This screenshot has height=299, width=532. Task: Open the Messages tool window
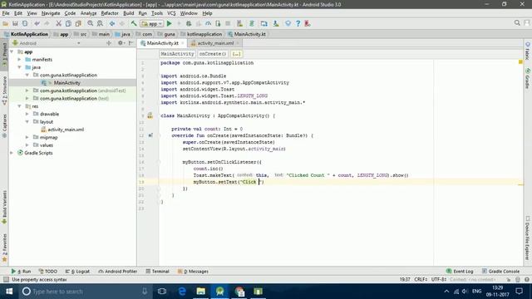(193, 272)
